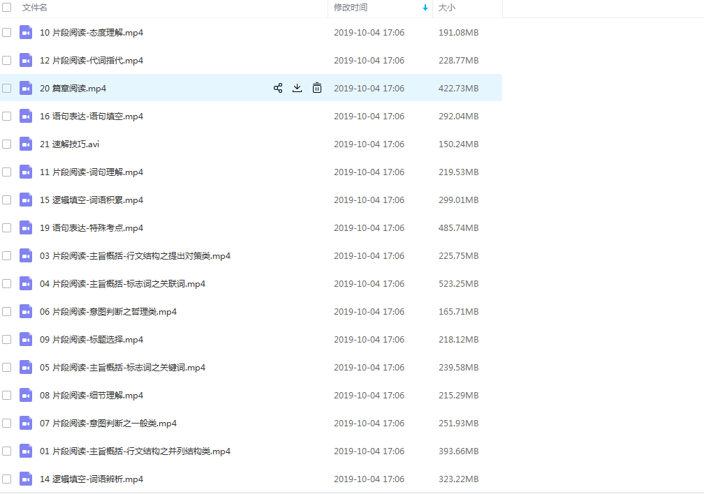Image resolution: width=704 pixels, height=494 pixels.
Task: Click the video icon of 07 片段阅读-意图判断之一般类.mp4
Action: 26,423
